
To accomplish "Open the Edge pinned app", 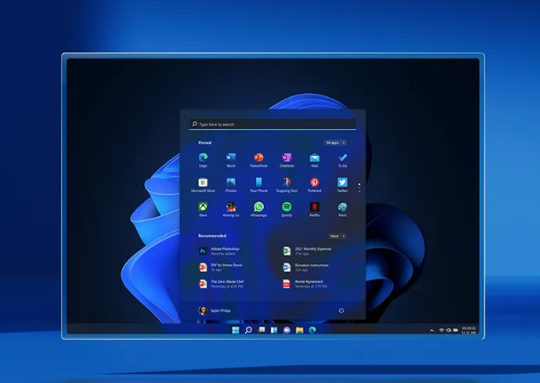I will point(203,160).
